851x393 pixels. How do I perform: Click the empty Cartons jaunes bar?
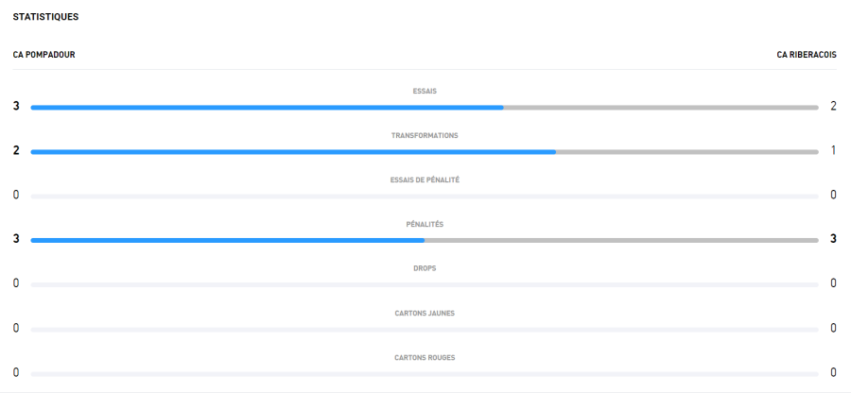pyautogui.click(x=425, y=329)
